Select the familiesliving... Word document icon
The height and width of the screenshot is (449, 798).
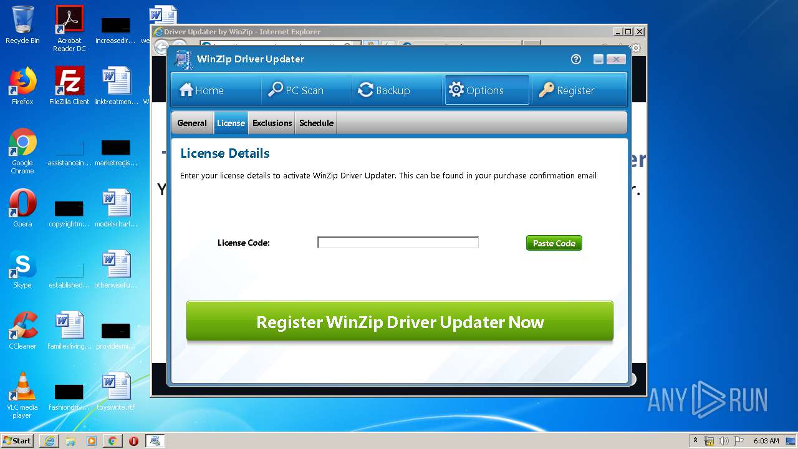click(x=69, y=331)
